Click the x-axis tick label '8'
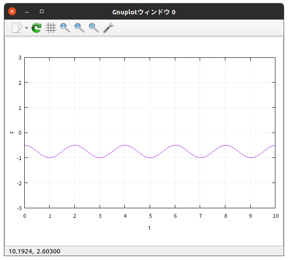 (x=225, y=216)
